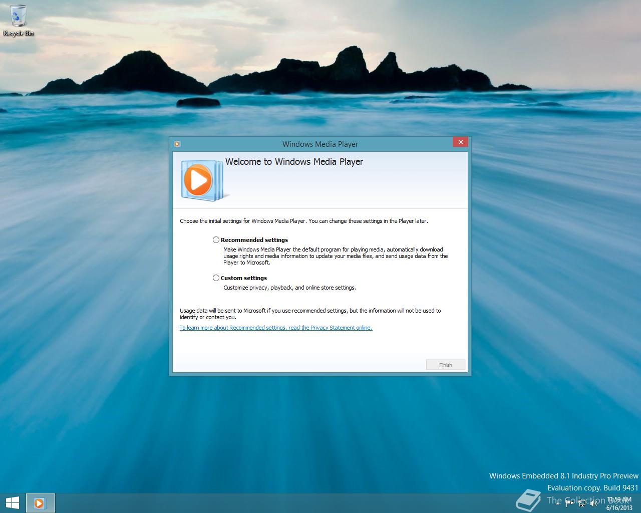
Task: Open the Recycle Bin on desktop
Action: 19,20
